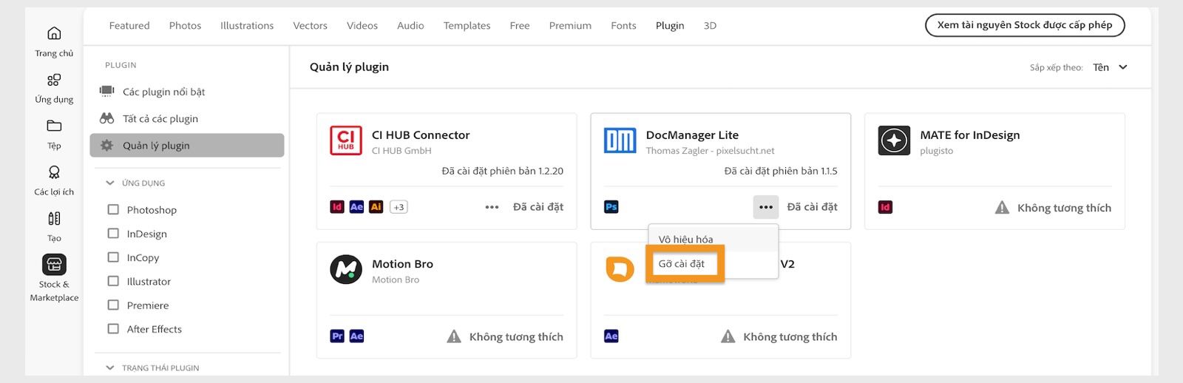
Task: Click After Effects badge on CI HUB card
Action: click(x=356, y=207)
